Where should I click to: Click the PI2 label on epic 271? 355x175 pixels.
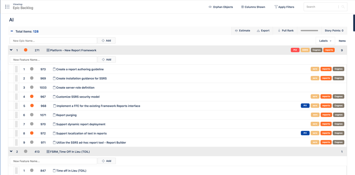click(x=295, y=50)
